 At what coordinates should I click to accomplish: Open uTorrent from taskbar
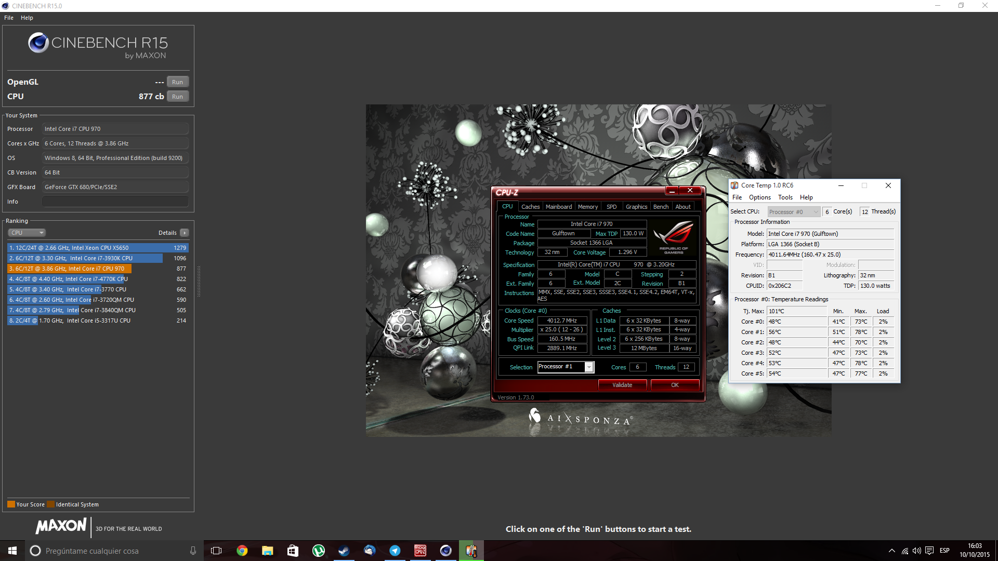coord(318,551)
